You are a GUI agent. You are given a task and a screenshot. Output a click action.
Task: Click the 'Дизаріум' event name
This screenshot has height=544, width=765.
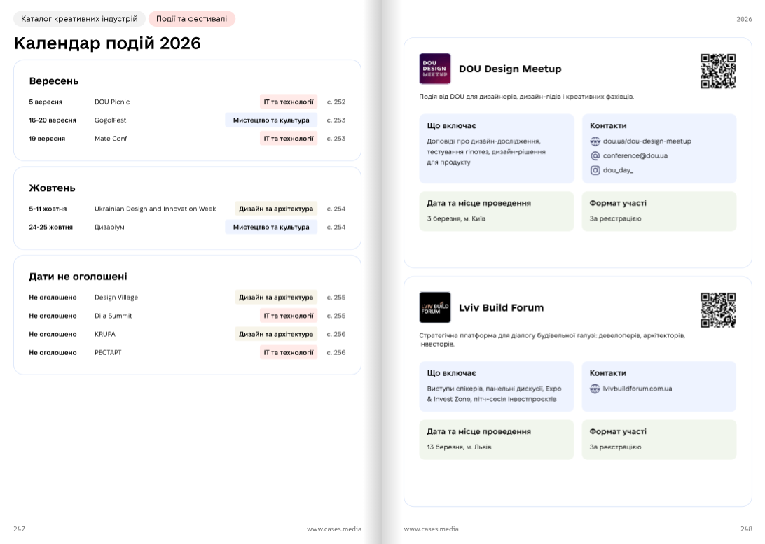(109, 227)
